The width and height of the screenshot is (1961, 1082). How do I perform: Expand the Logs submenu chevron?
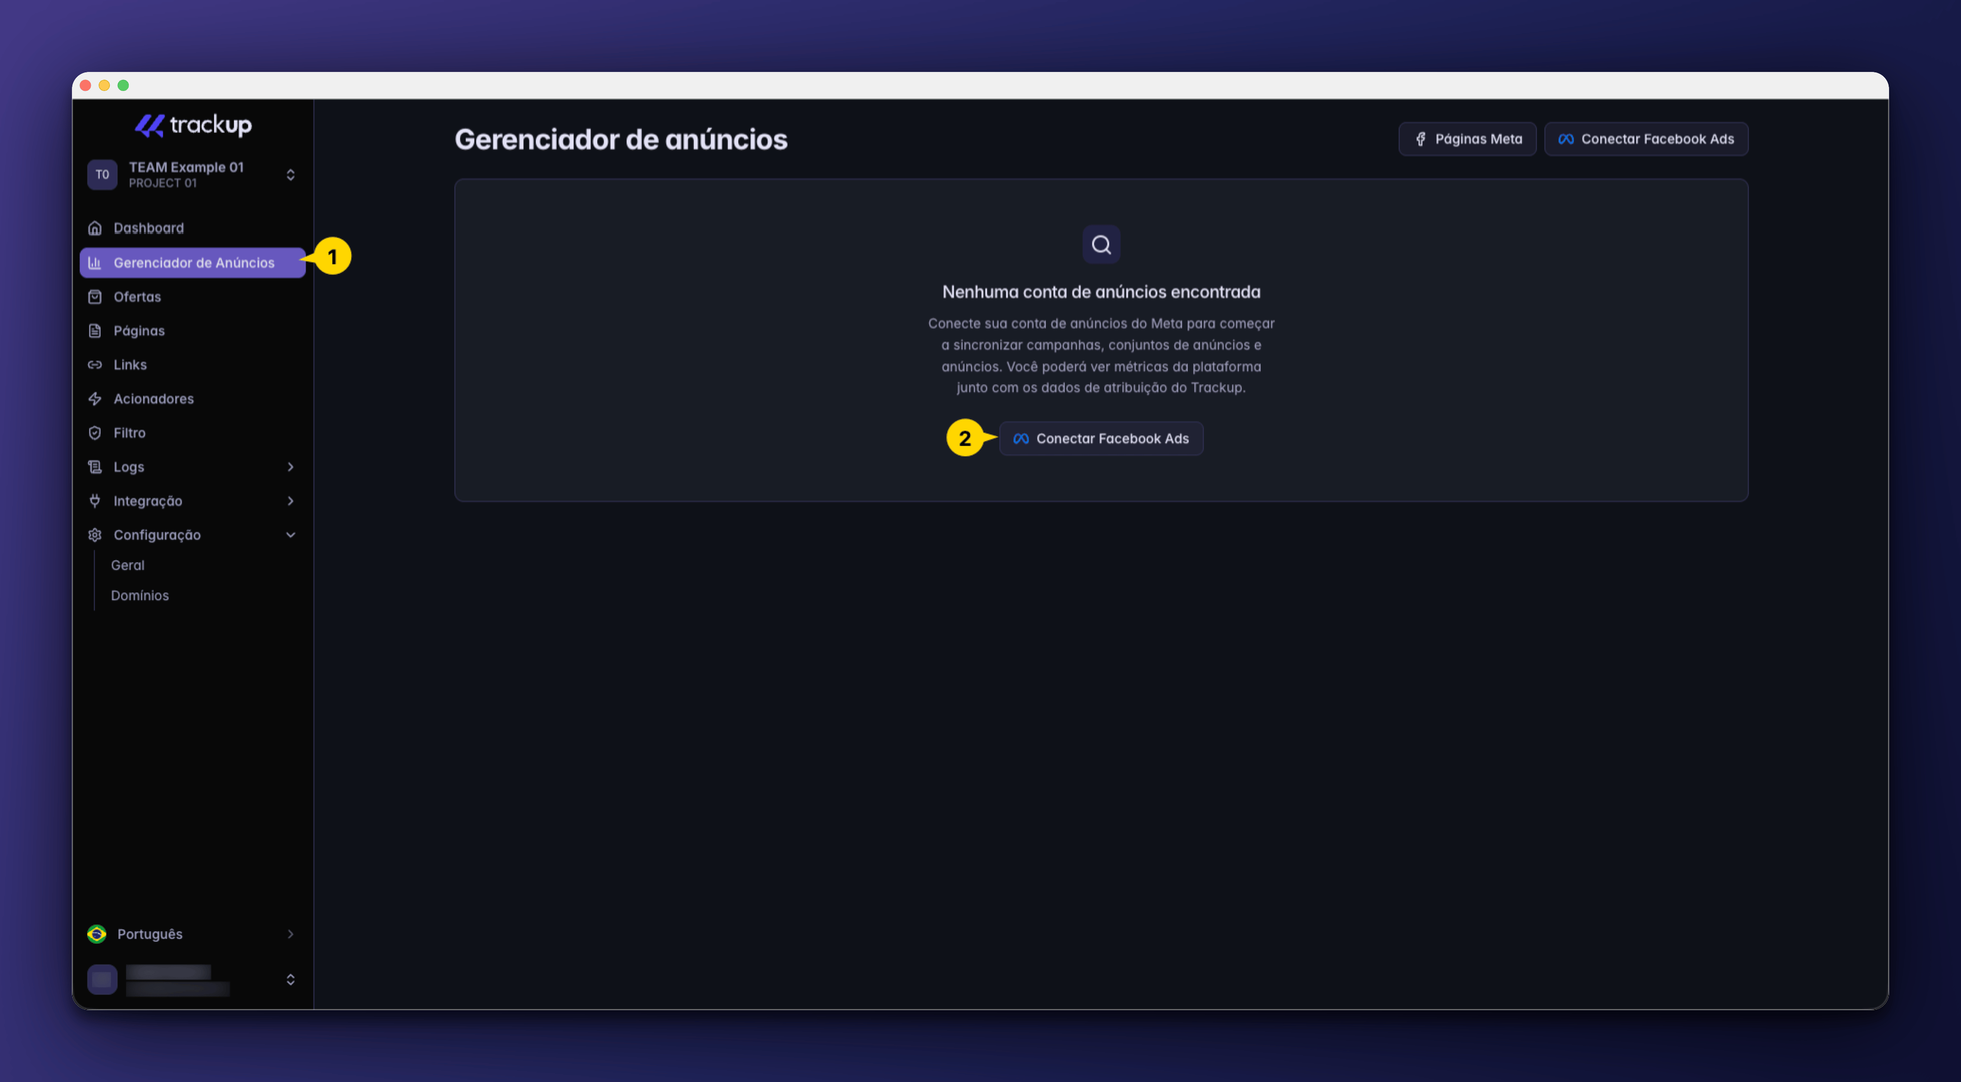pyautogui.click(x=290, y=467)
